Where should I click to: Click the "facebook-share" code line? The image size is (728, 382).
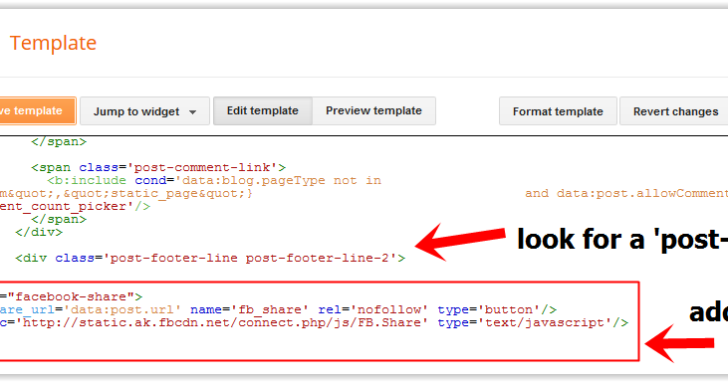pyautogui.click(x=72, y=296)
